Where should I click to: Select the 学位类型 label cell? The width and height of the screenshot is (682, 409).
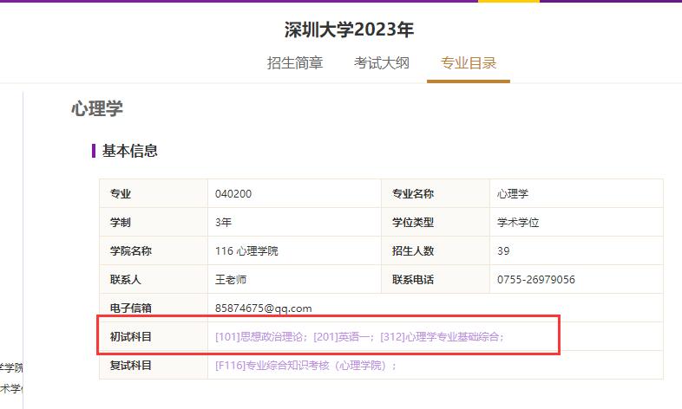(x=436, y=222)
